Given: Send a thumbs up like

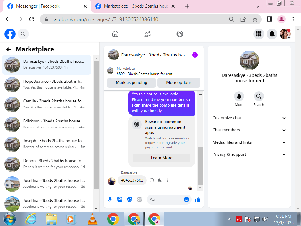Looking at the screenshot, I should (198, 200).
